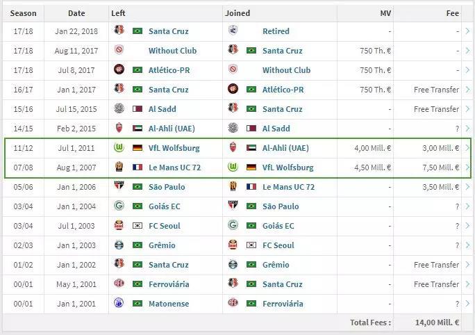Click the Le Mans UC 72 crest in the 07/08 row

119,167
